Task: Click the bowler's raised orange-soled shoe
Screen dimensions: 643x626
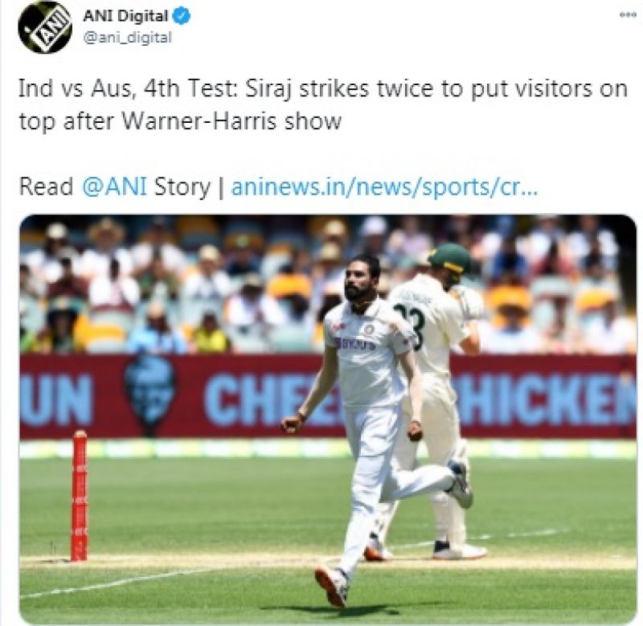Action: (x=332, y=587)
